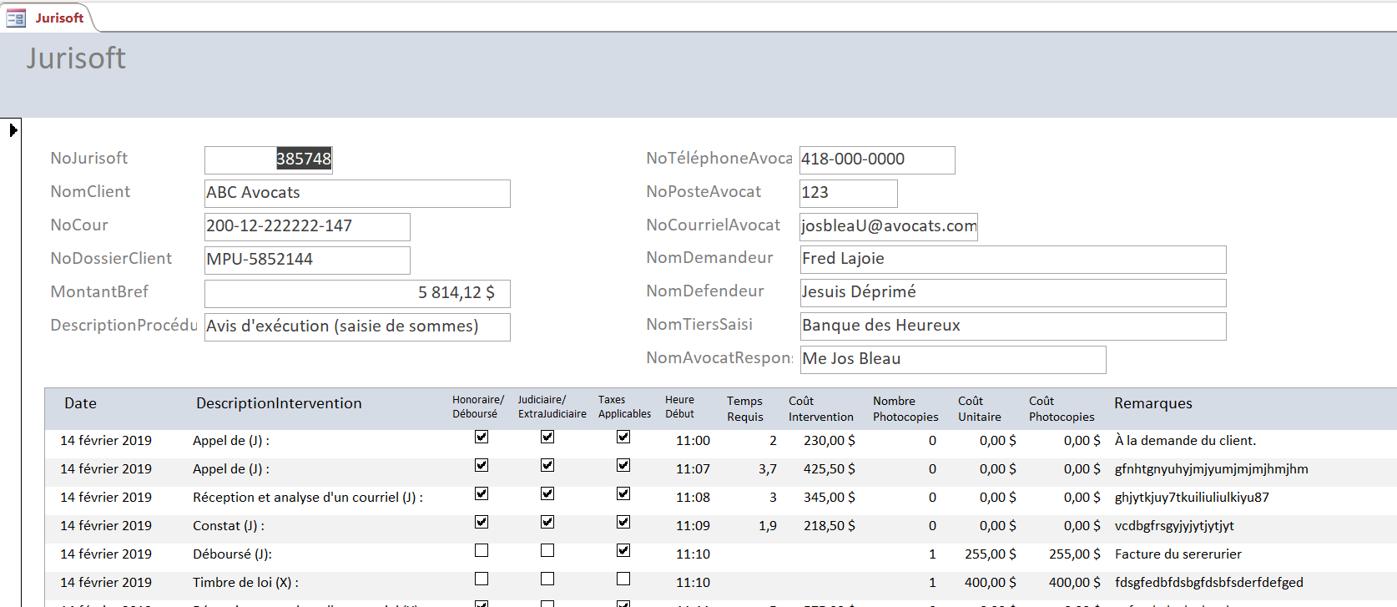The width and height of the screenshot is (1397, 607).
Task: Click the DescriptionIntervention column header
Action: point(279,403)
